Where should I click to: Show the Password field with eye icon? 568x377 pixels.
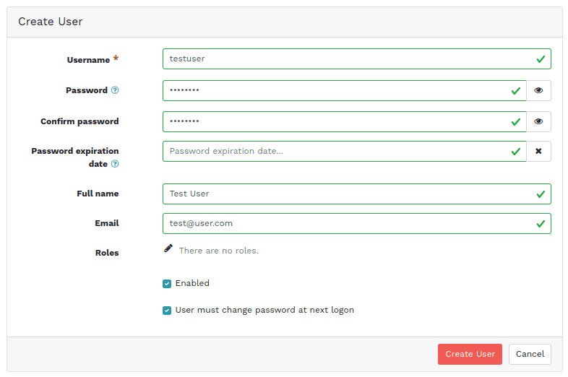pos(538,90)
